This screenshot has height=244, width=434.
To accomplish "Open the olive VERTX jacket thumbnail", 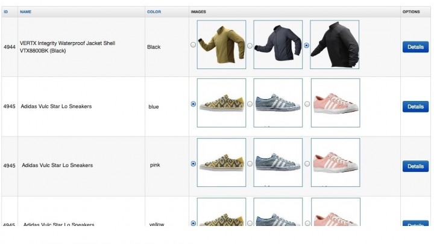I will 221,44.
